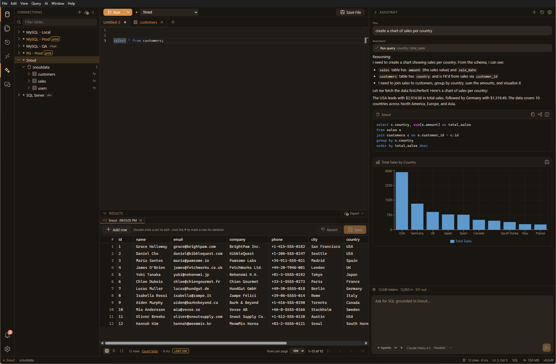Image resolution: width=556 pixels, height=364 pixels.
Task: Send the assistant message
Action: (x=546, y=348)
